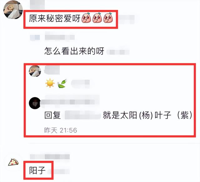Click the 回复 text in the reply
200x182 pixels.
[x=52, y=115]
